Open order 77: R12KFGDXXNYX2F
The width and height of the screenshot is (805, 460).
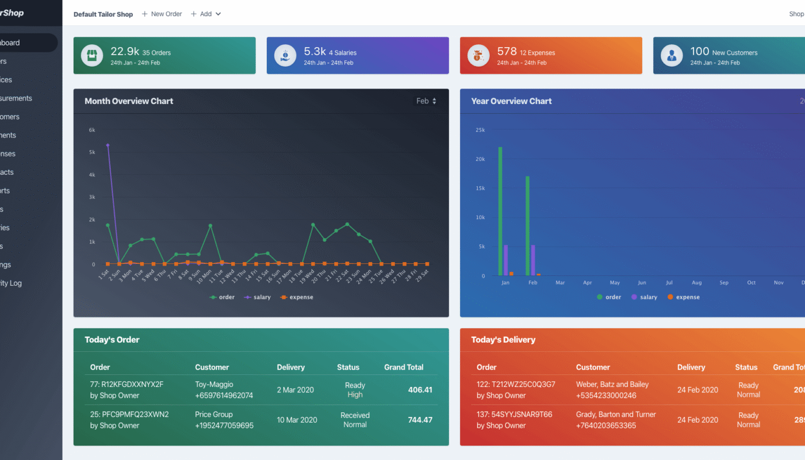click(x=126, y=385)
